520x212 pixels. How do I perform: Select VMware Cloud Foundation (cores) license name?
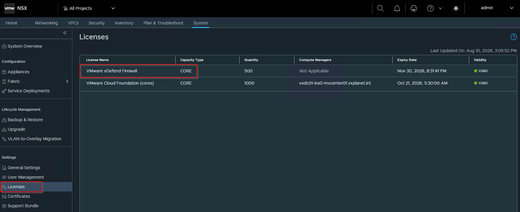click(x=120, y=83)
